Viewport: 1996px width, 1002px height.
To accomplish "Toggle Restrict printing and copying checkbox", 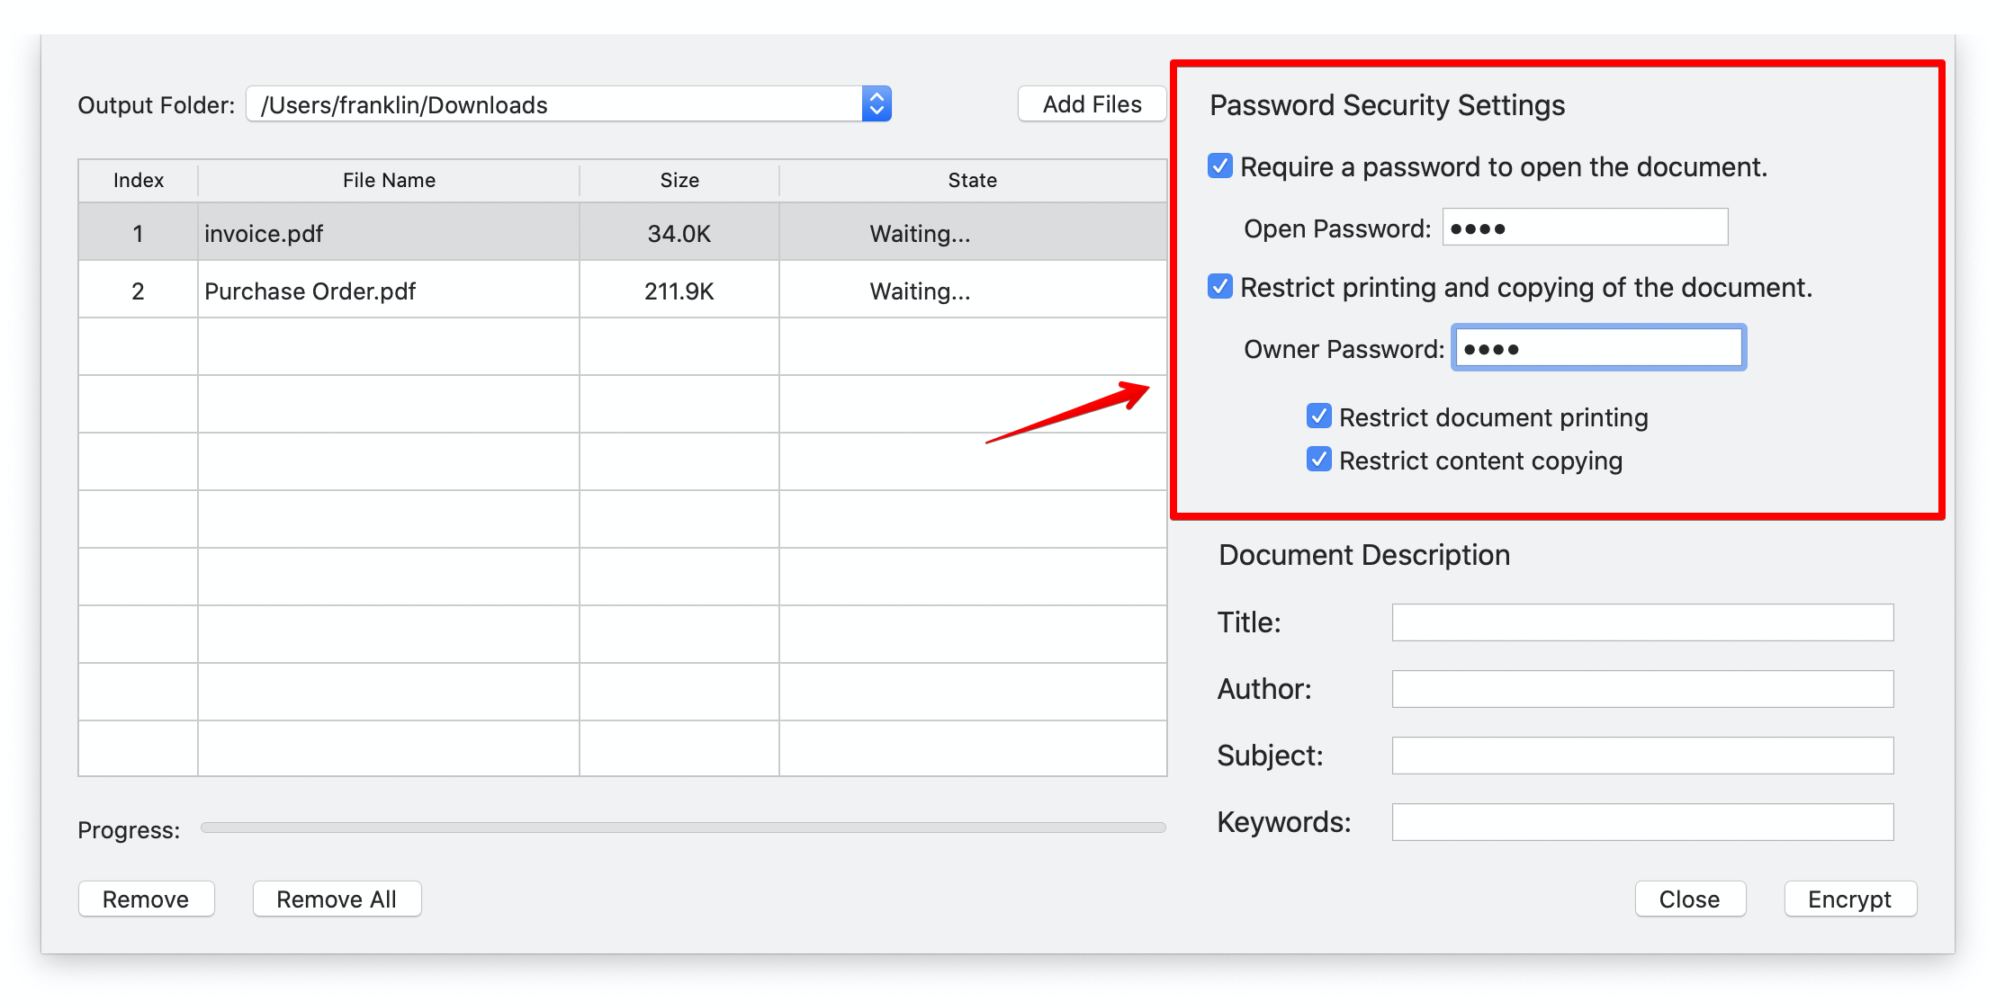I will [1220, 286].
